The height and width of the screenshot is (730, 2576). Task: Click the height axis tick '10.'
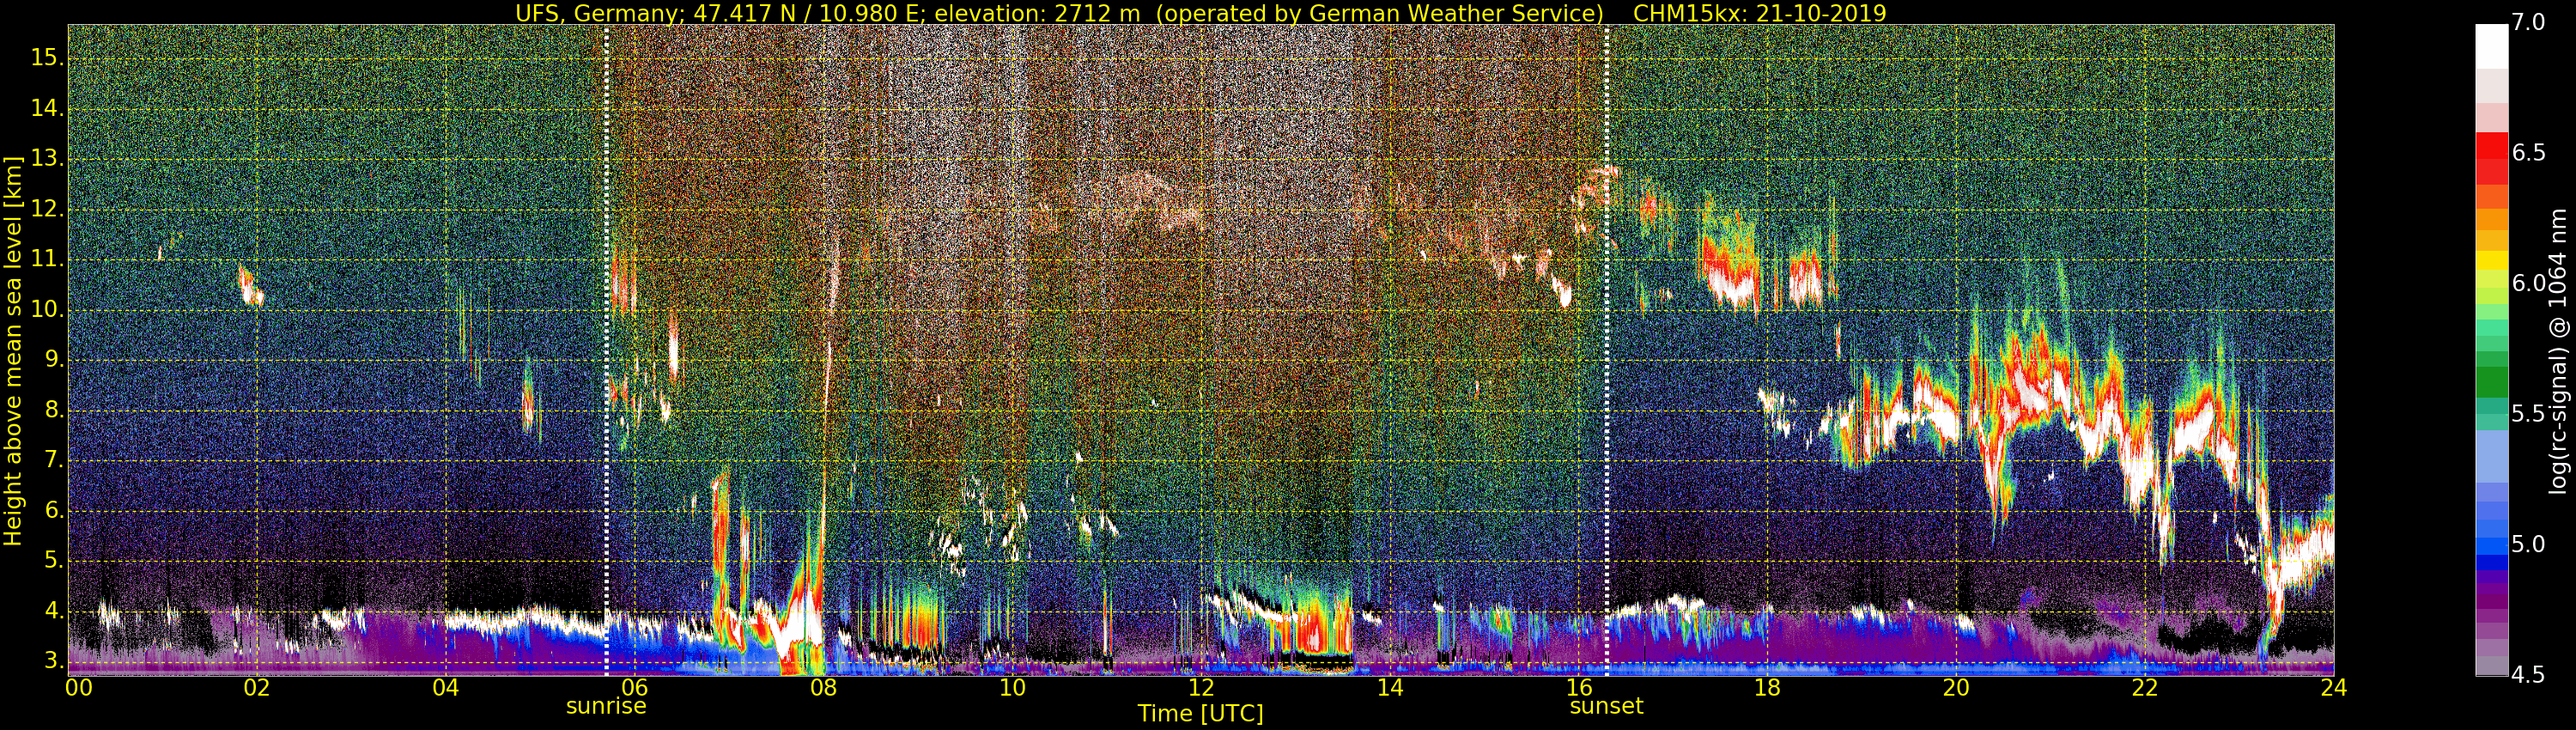pos(47,310)
